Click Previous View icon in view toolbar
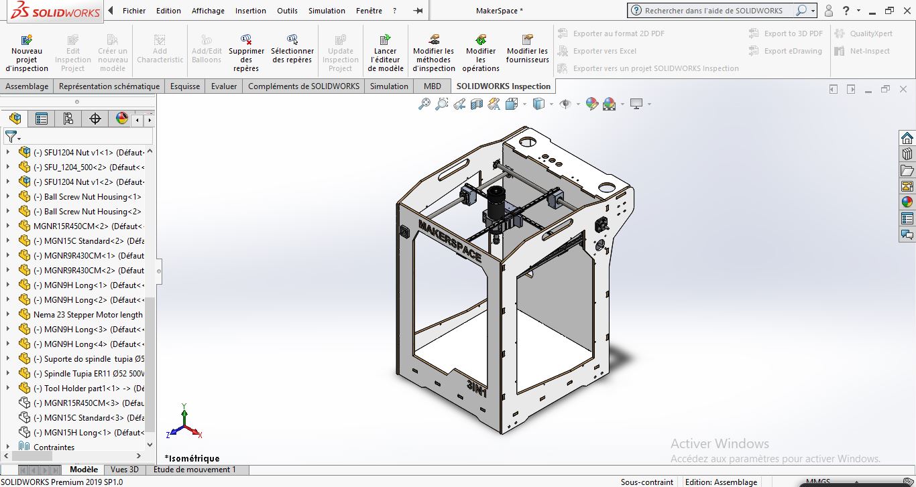Image resolution: width=916 pixels, height=487 pixels. tap(459, 104)
